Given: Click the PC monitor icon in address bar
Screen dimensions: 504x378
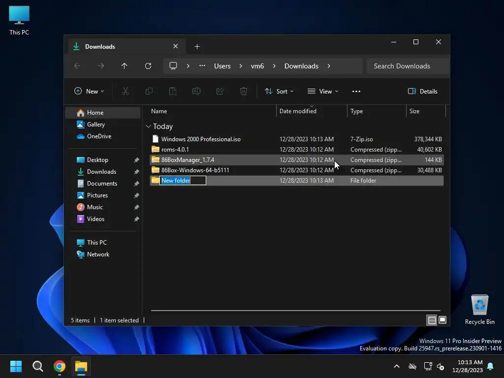Looking at the screenshot, I should (173, 66).
